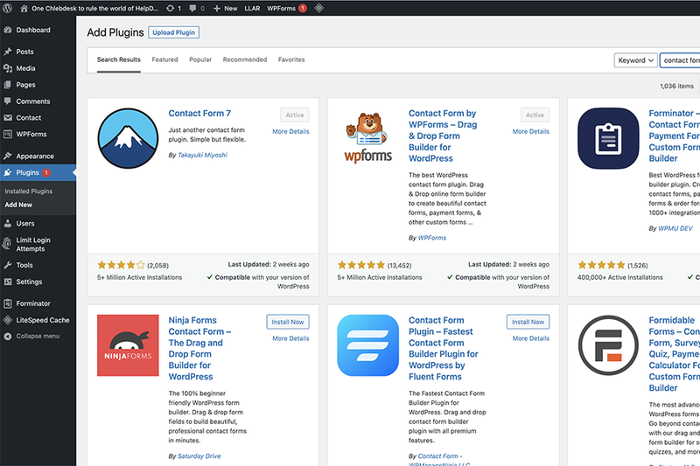
Task: Switch to the Recommended tab
Action: point(245,59)
